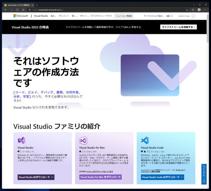211x191 pixels.
Task: Click the Visual Studio for Mac logo
Action: 83,141
